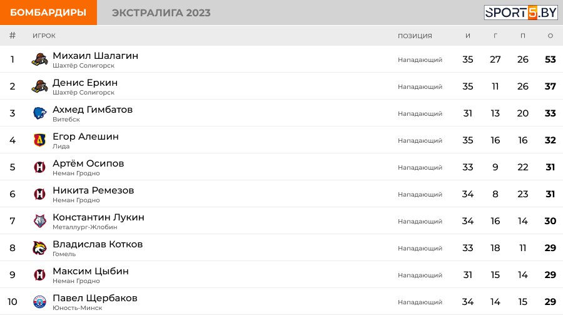
Task: Click the Витебск bear logo
Action: coord(39,113)
